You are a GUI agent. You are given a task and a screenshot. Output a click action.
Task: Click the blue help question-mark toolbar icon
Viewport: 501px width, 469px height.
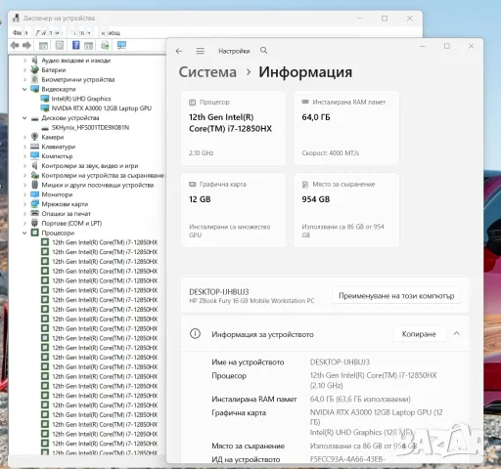(76, 45)
